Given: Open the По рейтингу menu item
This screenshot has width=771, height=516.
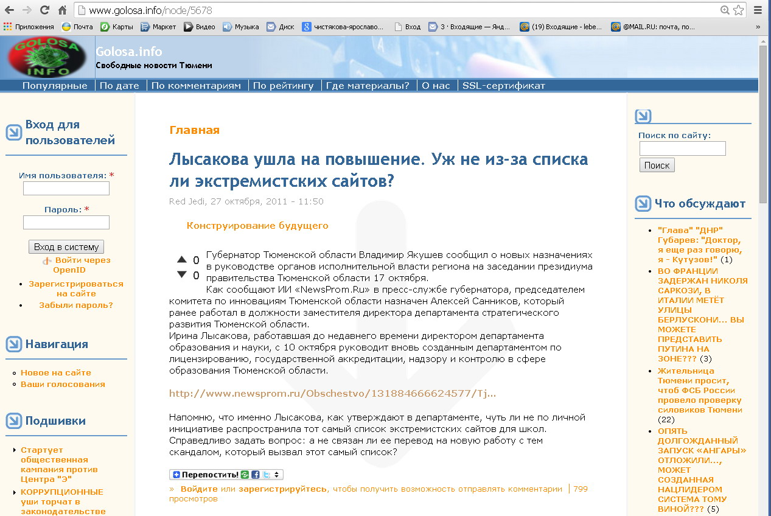Looking at the screenshot, I should 283,86.
